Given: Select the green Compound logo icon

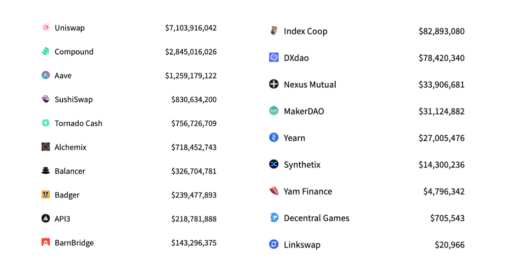Looking at the screenshot, I should pyautogui.click(x=46, y=51).
